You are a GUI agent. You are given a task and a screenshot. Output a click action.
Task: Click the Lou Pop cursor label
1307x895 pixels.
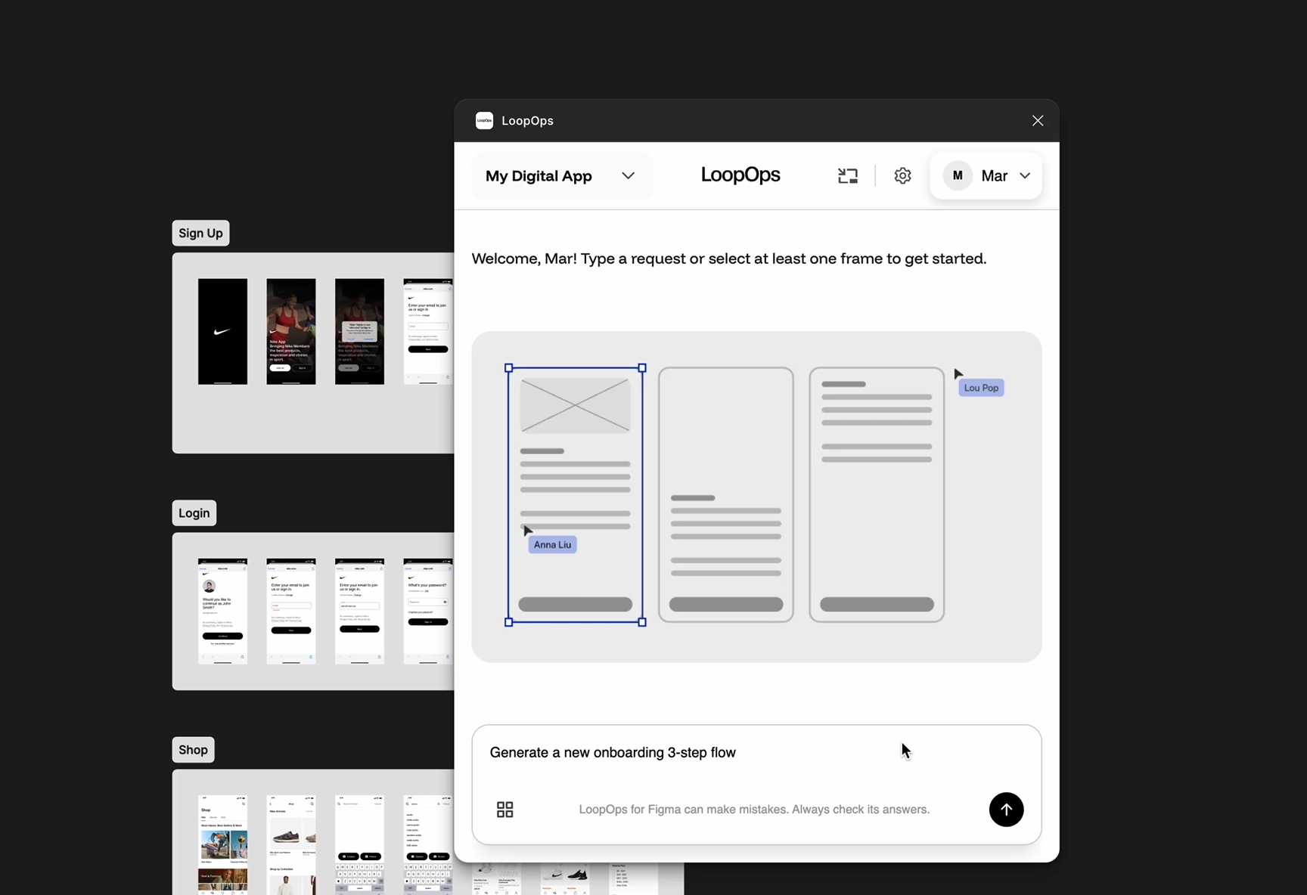(981, 388)
